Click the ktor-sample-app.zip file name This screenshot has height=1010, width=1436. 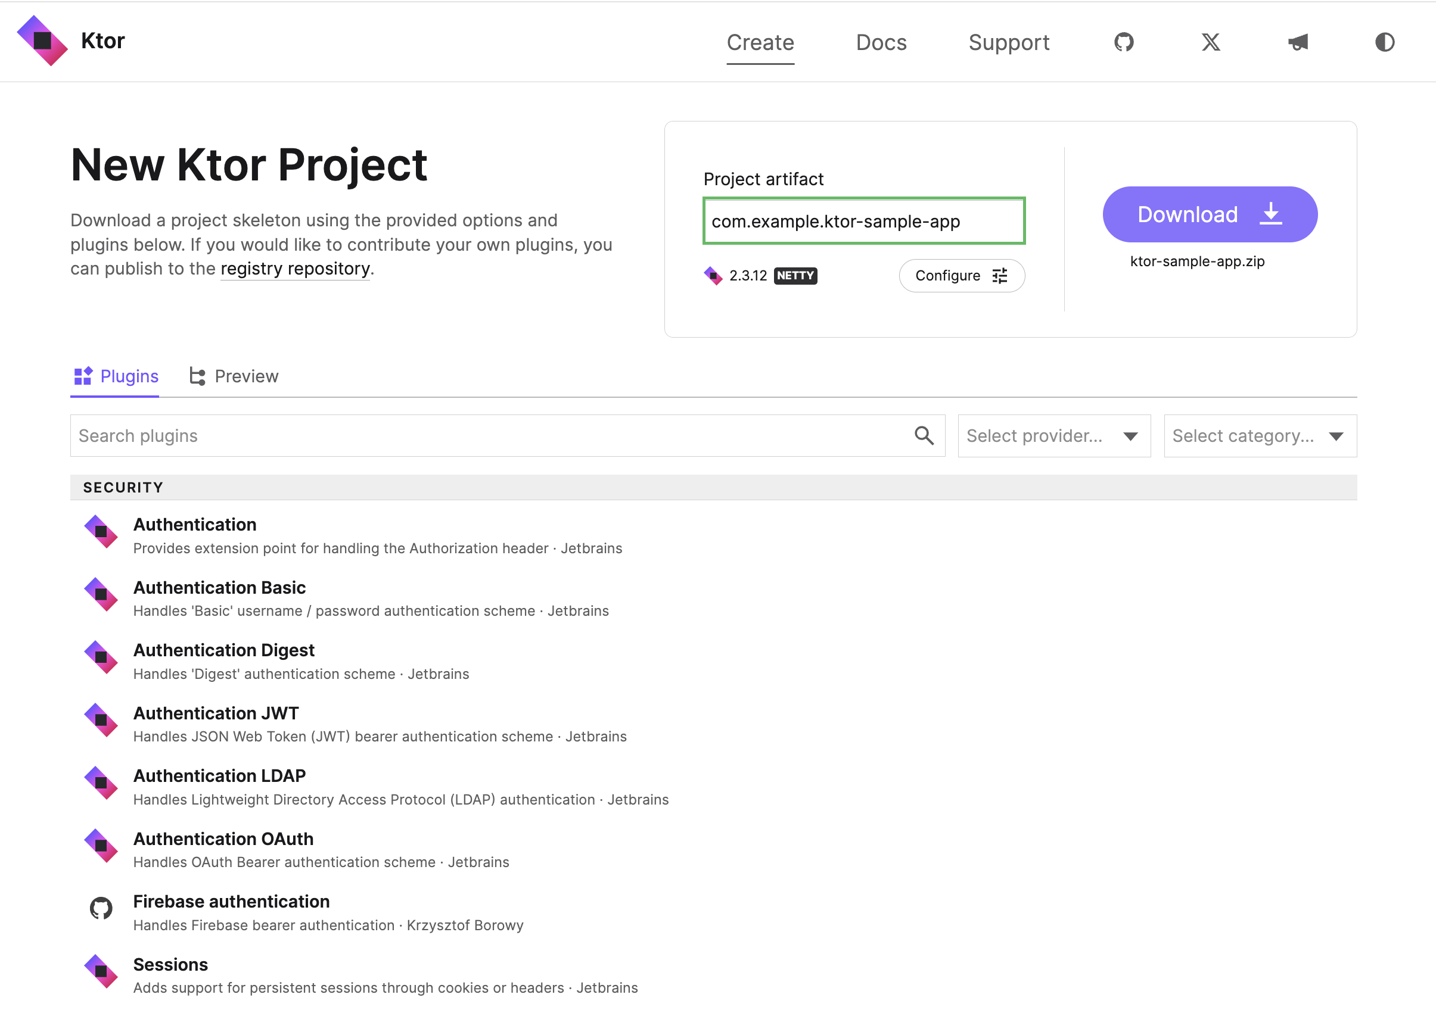coord(1197,261)
